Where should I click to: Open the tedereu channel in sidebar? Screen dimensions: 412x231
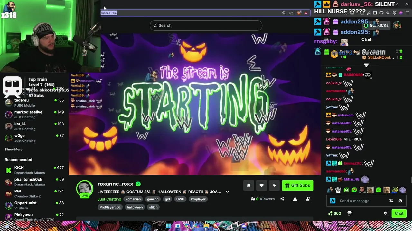tap(34, 103)
